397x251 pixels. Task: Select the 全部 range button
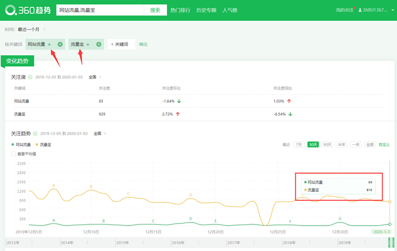pyautogui.click(x=370, y=144)
